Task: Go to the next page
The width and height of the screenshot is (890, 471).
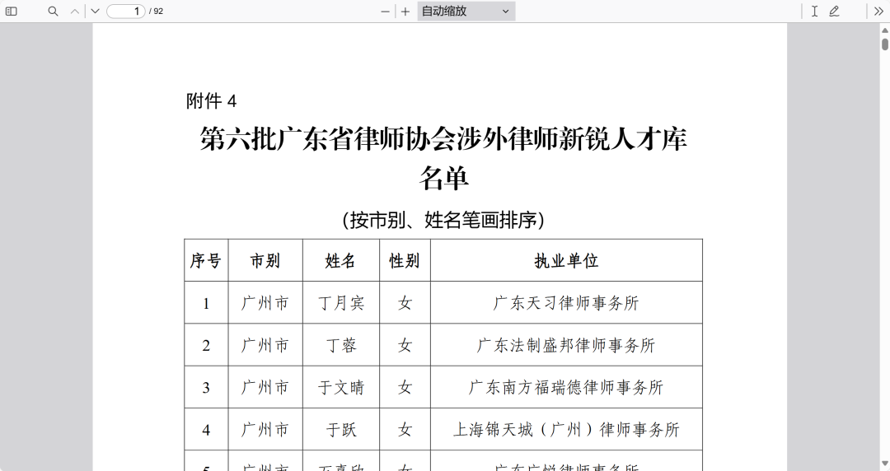Action: 95,12
